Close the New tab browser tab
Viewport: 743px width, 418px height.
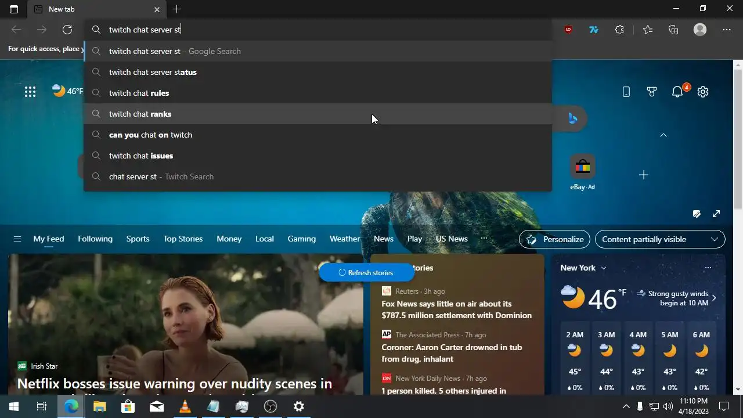157,9
